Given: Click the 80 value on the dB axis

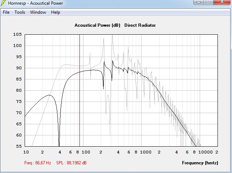Looking at the screenshot, I should point(19,90).
